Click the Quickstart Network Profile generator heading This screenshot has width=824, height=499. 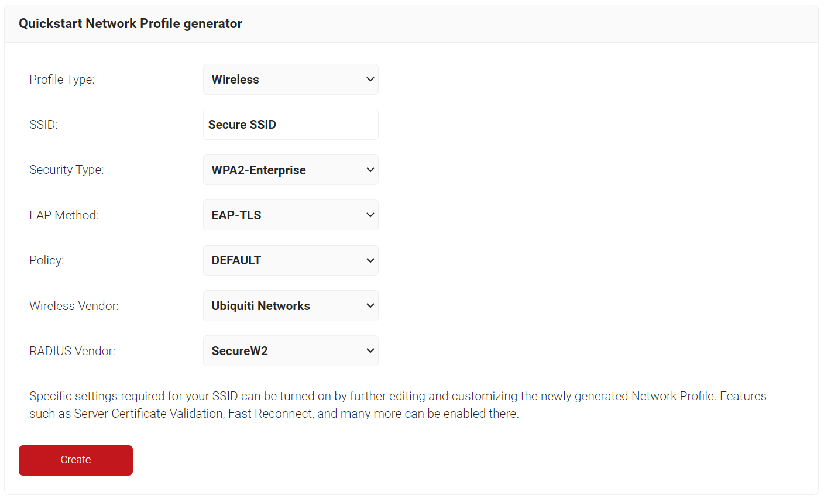(x=131, y=23)
